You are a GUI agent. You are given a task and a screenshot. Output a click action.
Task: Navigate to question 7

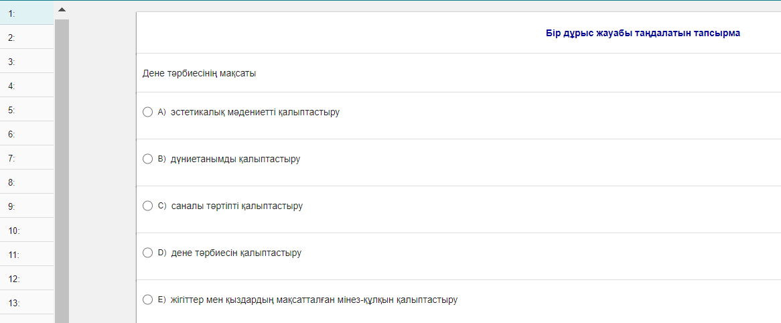click(x=27, y=158)
